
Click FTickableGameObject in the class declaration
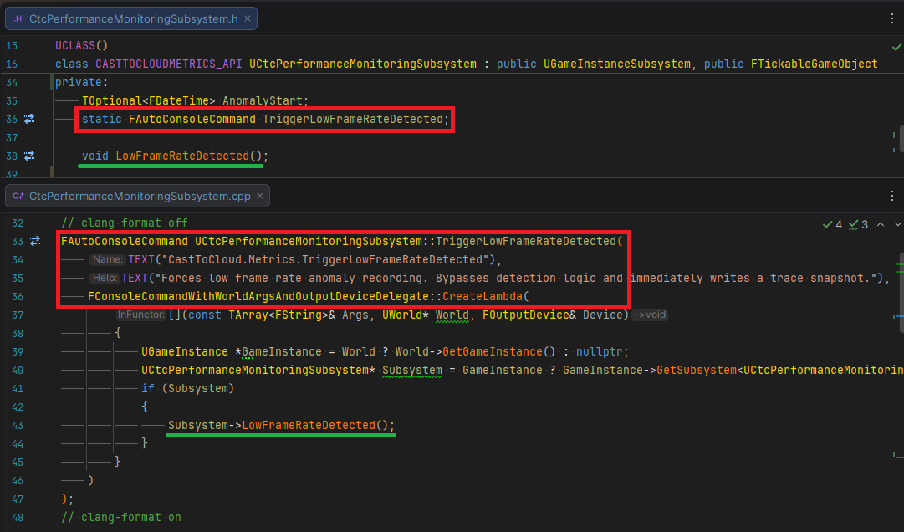click(x=814, y=64)
